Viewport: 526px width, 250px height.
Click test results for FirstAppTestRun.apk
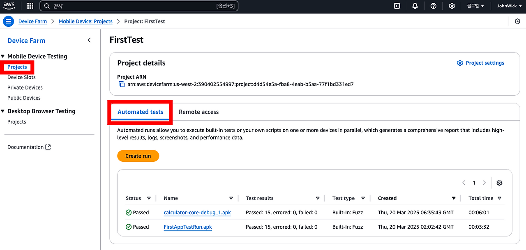281,227
